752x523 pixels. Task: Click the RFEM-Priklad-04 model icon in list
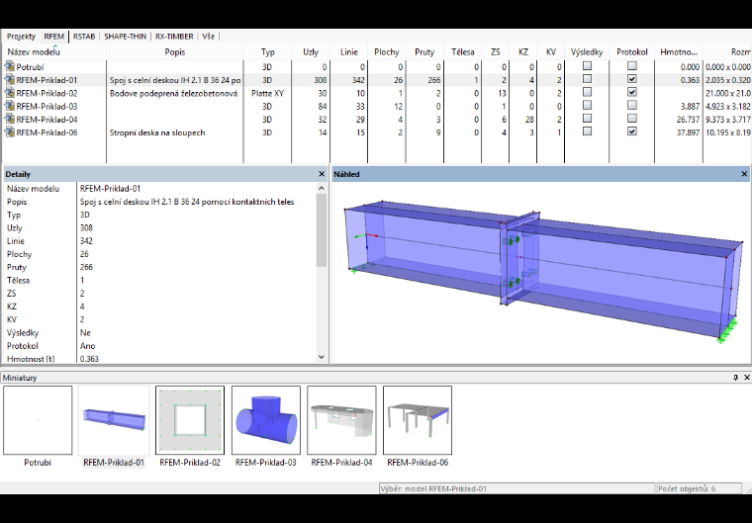click(10, 120)
